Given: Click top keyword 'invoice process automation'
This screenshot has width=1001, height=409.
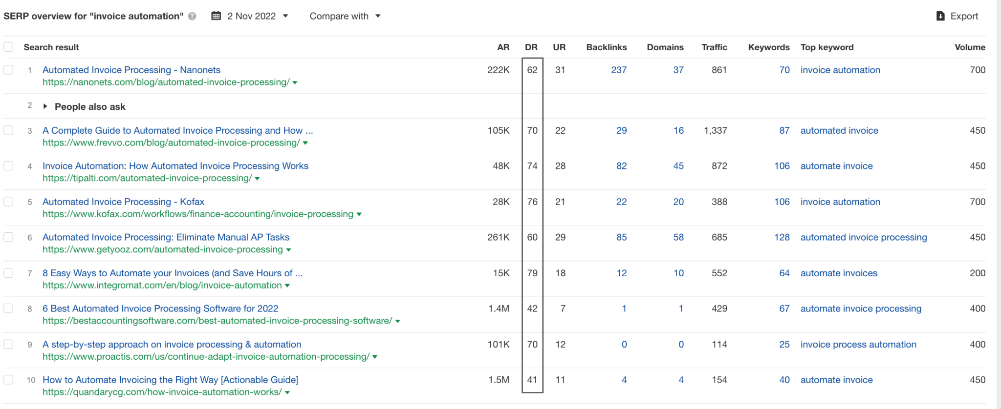Looking at the screenshot, I should tap(858, 344).
